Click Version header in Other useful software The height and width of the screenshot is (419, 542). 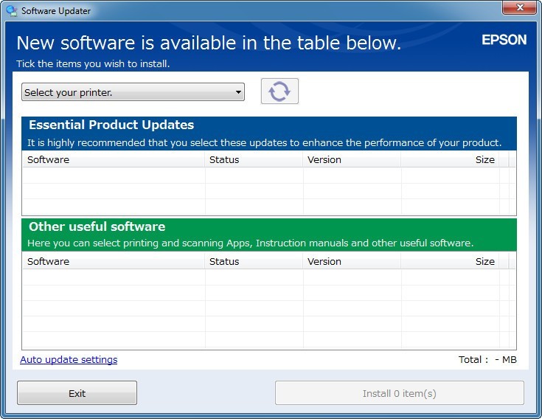pos(352,261)
